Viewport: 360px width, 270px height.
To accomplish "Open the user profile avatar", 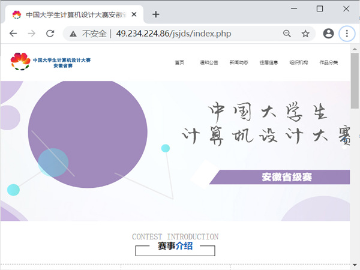I will 328,34.
